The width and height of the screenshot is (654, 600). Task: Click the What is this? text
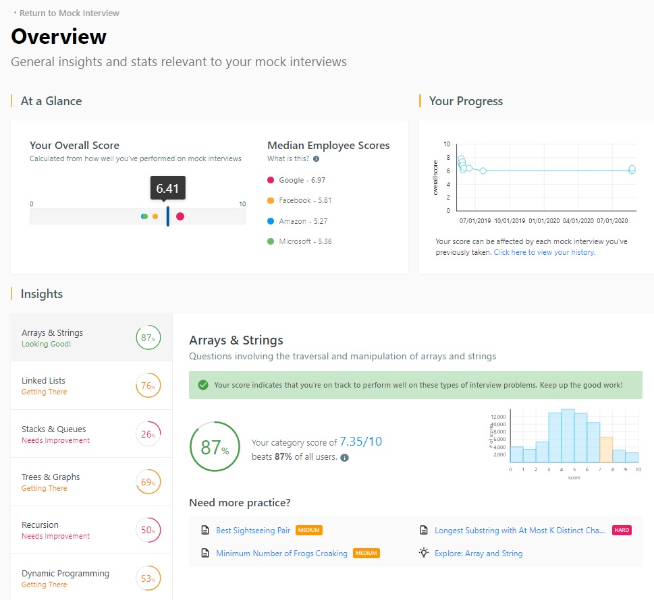288,158
